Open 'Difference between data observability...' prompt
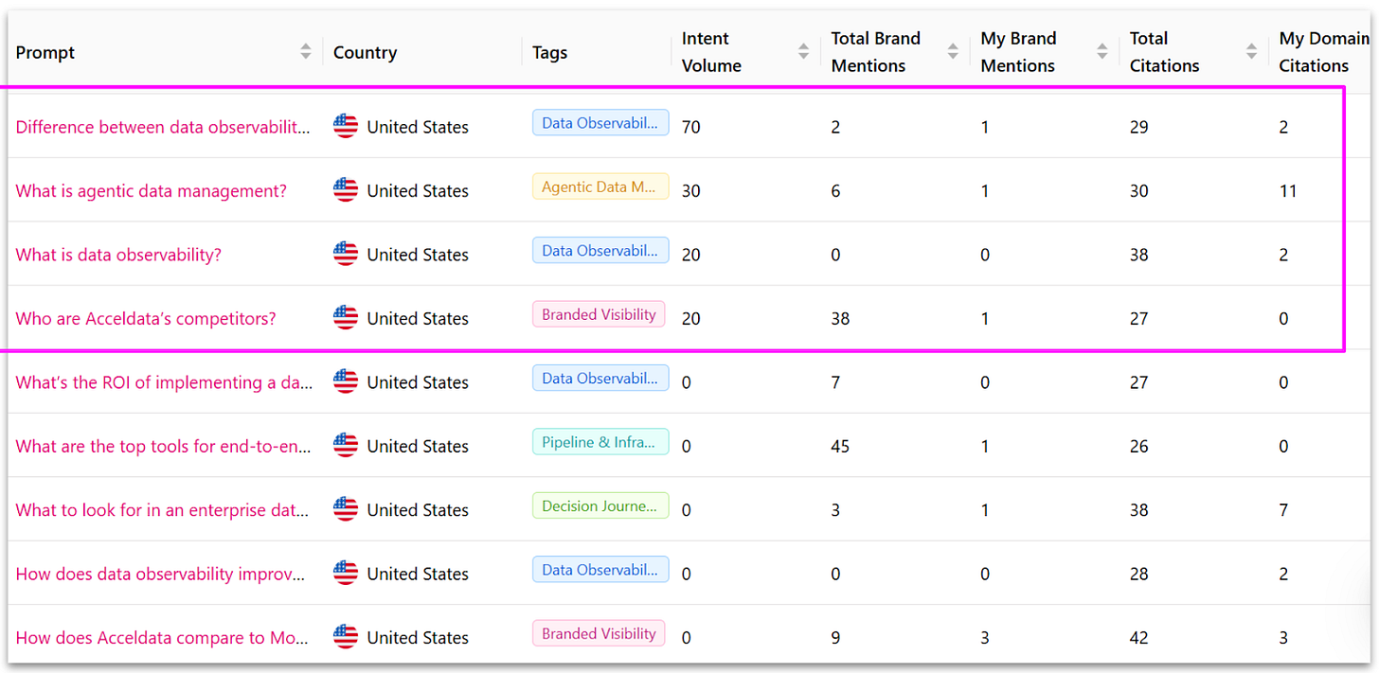This screenshot has height=673, width=1379. pos(163,127)
